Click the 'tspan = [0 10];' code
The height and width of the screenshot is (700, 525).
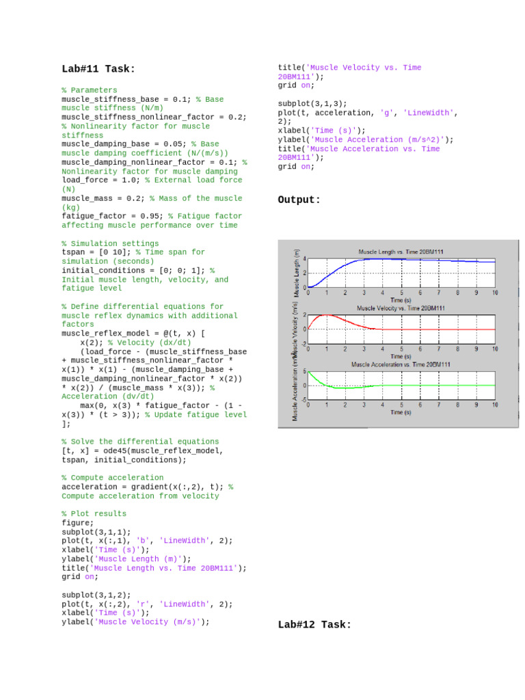(x=96, y=252)
